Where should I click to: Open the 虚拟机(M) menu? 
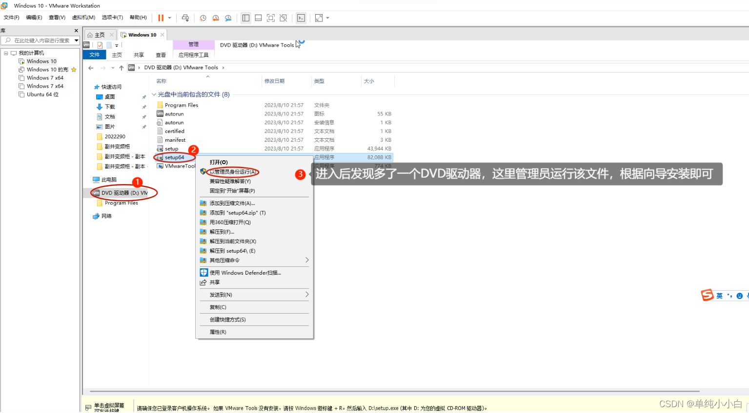[83, 18]
